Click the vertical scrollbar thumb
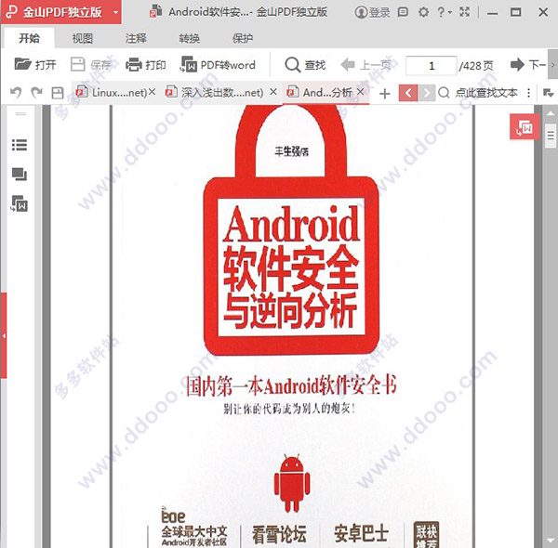This screenshot has width=558, height=548. point(551,136)
